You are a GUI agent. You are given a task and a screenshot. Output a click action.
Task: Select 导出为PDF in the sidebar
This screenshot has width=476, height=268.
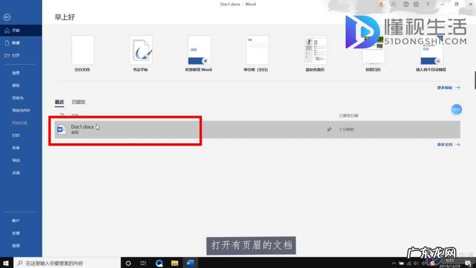21,111
